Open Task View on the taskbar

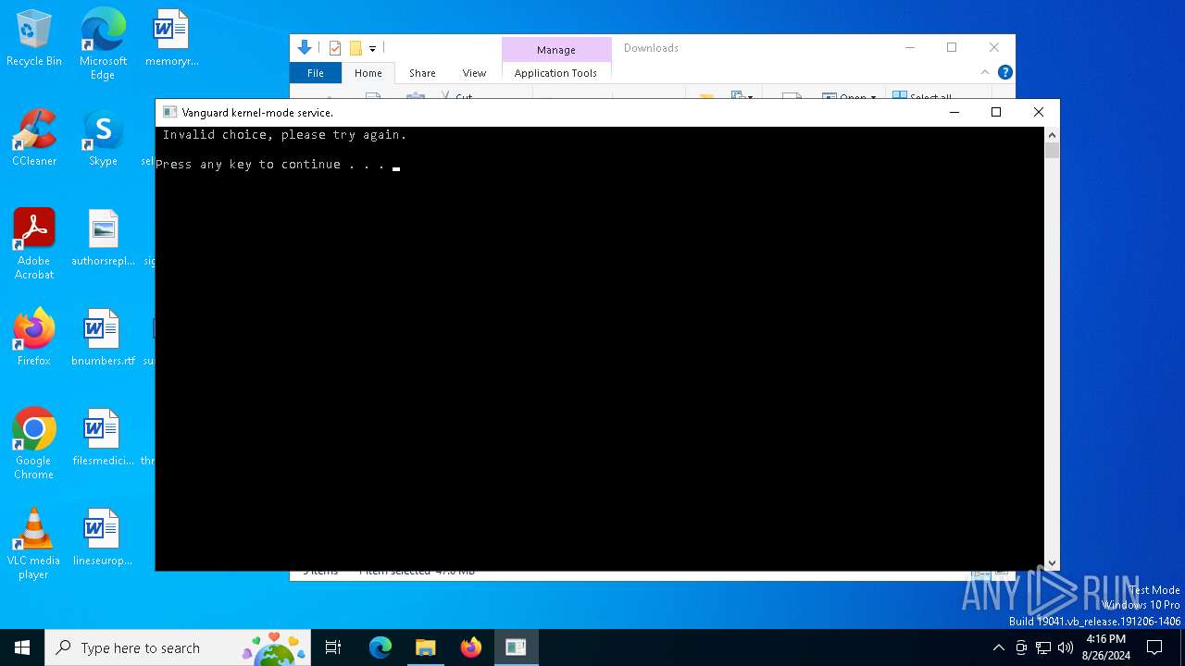(x=333, y=647)
